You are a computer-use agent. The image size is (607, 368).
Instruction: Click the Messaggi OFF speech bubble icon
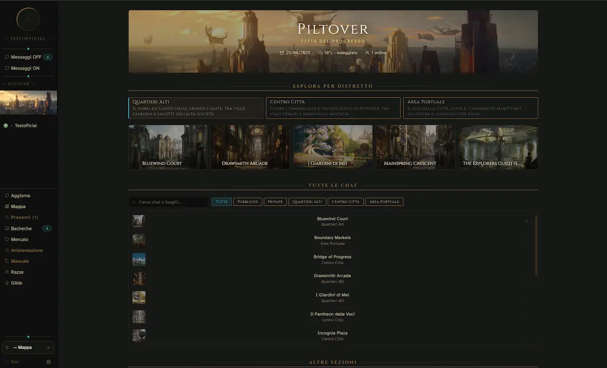[x=7, y=57]
